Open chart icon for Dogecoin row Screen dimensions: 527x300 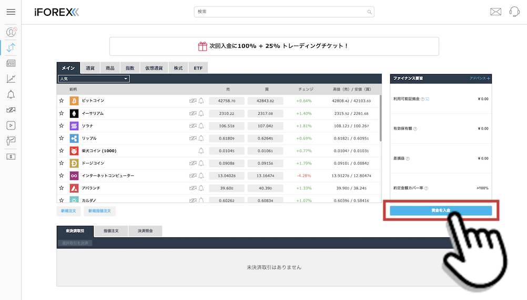coord(192,163)
